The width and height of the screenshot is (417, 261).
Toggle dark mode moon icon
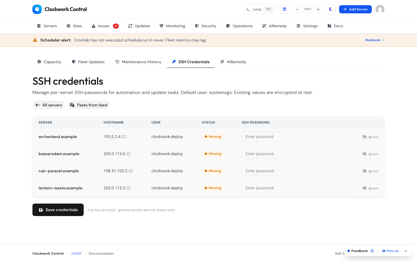(x=331, y=9)
